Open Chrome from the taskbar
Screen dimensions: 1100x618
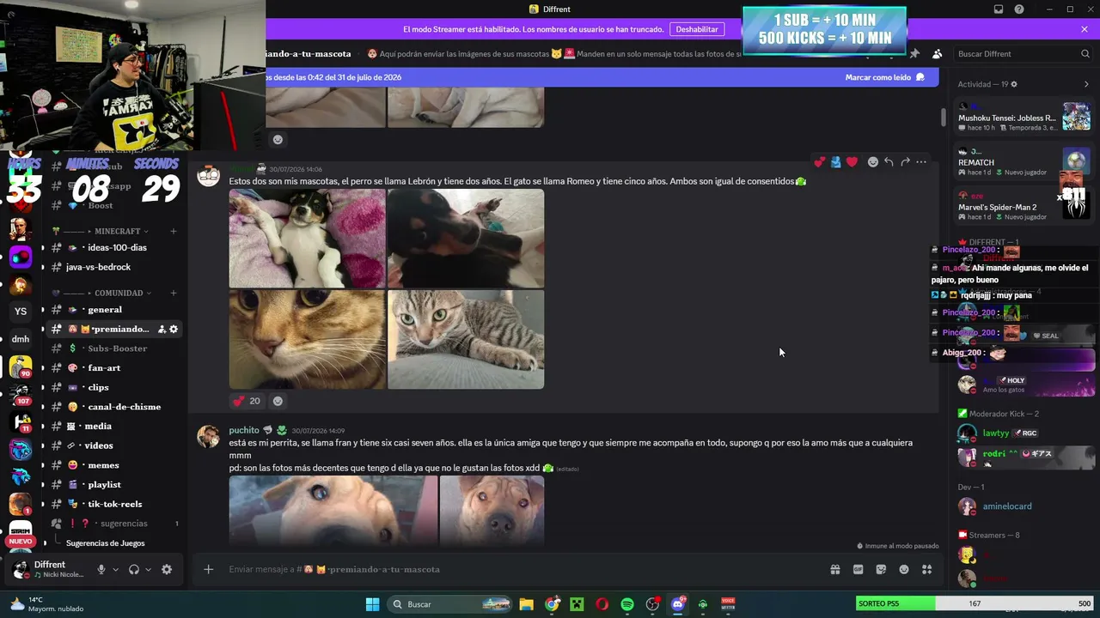pos(552,604)
